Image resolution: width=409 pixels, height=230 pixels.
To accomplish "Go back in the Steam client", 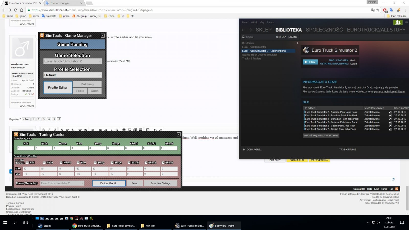I will [x=243, y=30].
